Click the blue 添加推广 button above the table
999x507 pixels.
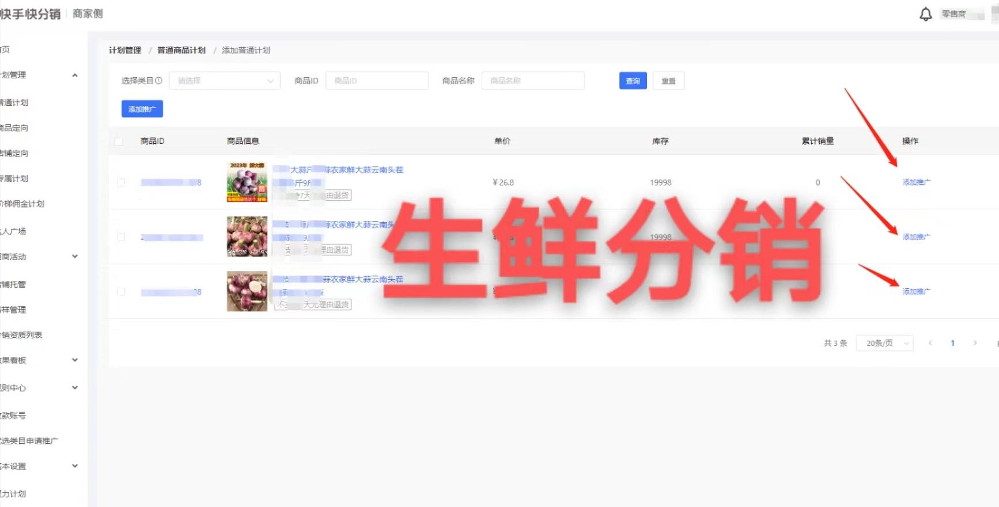click(x=142, y=109)
